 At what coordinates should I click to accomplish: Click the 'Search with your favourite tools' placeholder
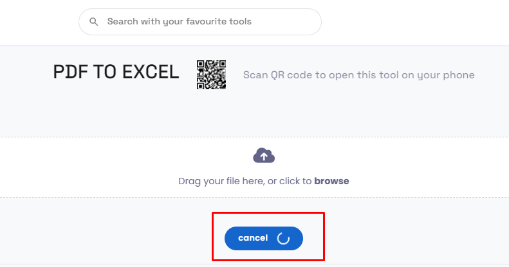(179, 22)
